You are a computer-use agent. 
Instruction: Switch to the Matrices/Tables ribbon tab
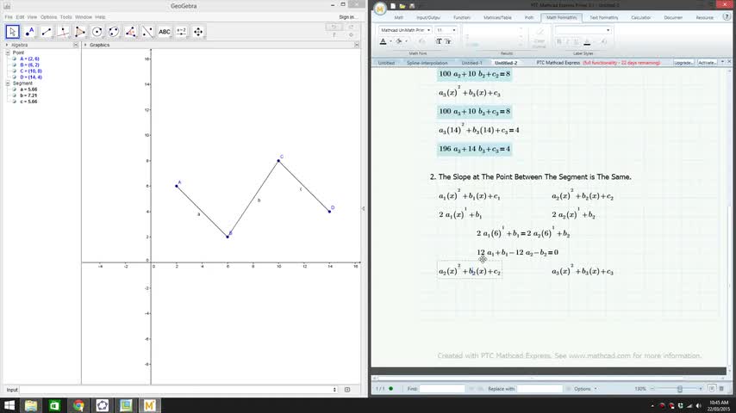(x=497, y=18)
